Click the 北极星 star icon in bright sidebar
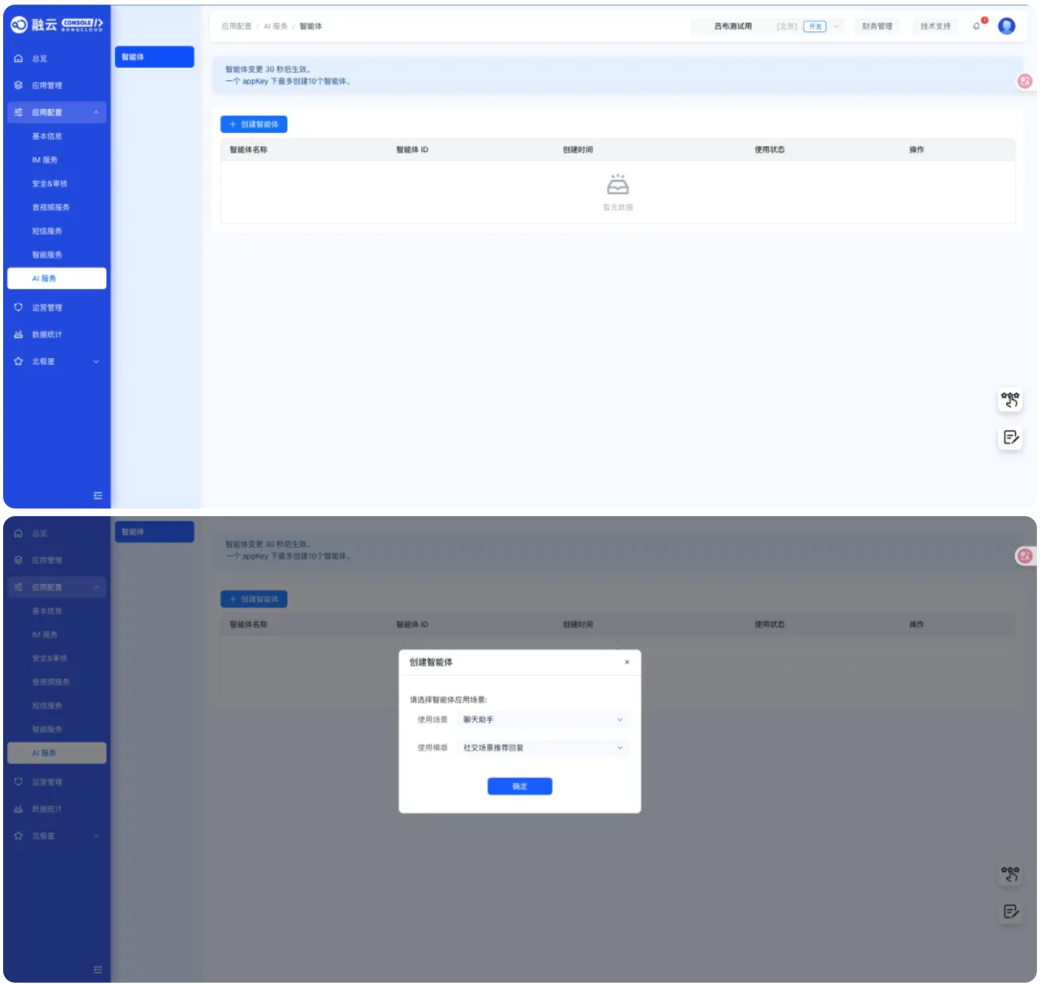Image resolution: width=1040 pixels, height=985 pixels. (18, 361)
